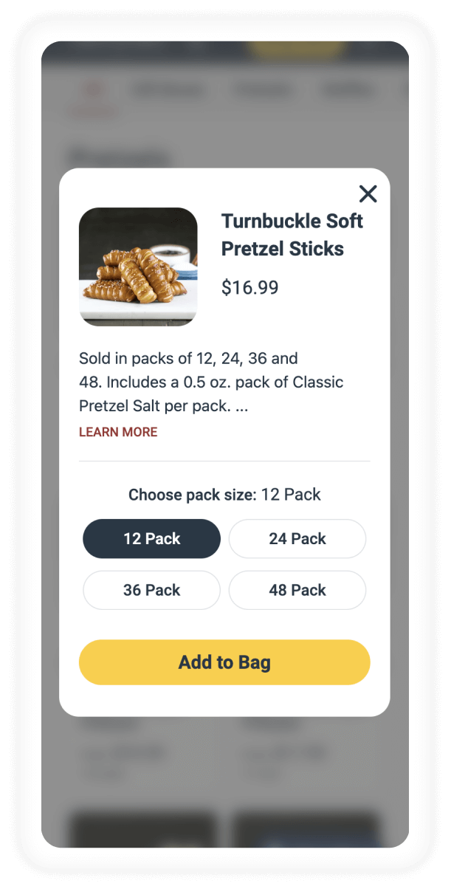Switch to the 48 Pack size
Viewport: 451px width, 889px height.
pyautogui.click(x=297, y=591)
